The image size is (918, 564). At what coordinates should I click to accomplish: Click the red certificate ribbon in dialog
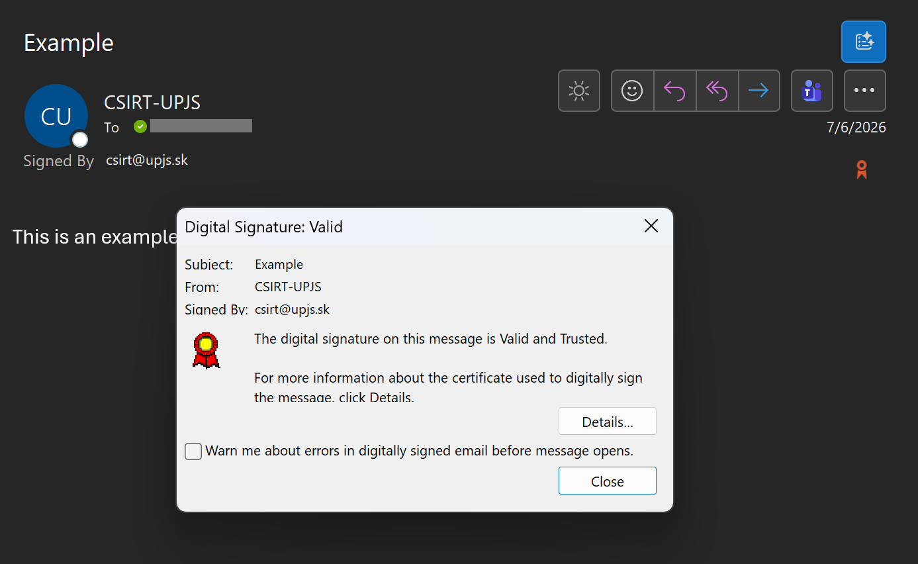(206, 350)
